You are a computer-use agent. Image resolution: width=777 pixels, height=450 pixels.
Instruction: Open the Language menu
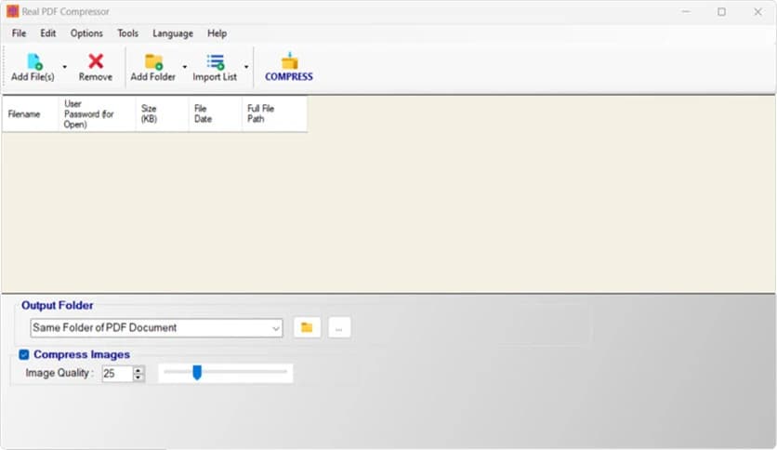tap(173, 33)
